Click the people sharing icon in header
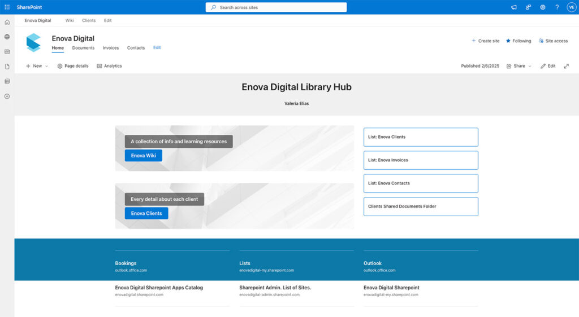Image resolution: width=579 pixels, height=317 pixels. [x=528, y=7]
